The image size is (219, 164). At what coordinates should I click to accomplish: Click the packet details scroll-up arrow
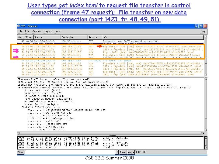pos(206,79)
